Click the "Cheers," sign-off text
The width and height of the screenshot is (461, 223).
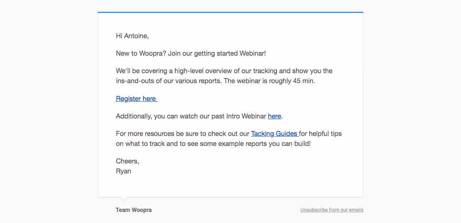pyautogui.click(x=128, y=161)
